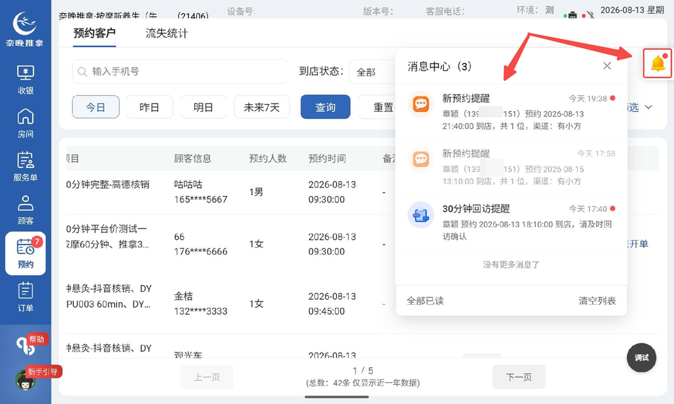674x404 pixels.
Task: Open the 到店状态 全部 dropdown
Action: [x=373, y=72]
